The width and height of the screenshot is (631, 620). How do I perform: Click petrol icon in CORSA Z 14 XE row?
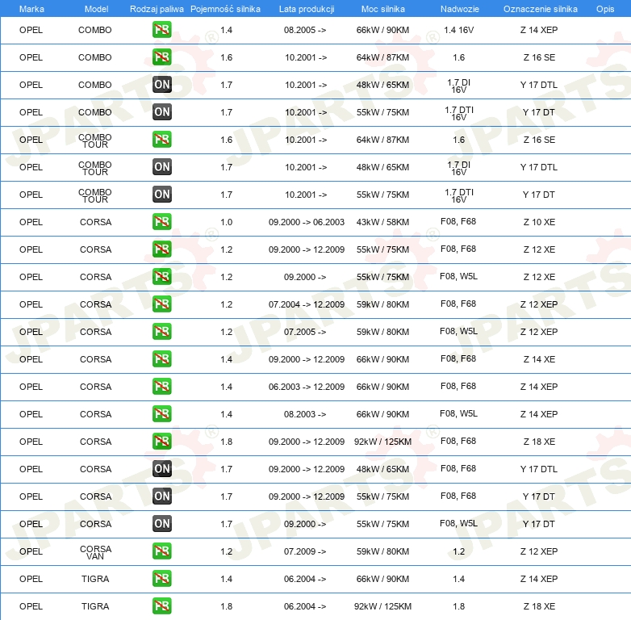tap(161, 358)
